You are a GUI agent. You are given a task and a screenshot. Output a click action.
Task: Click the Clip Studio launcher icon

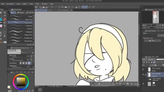(36, 7)
